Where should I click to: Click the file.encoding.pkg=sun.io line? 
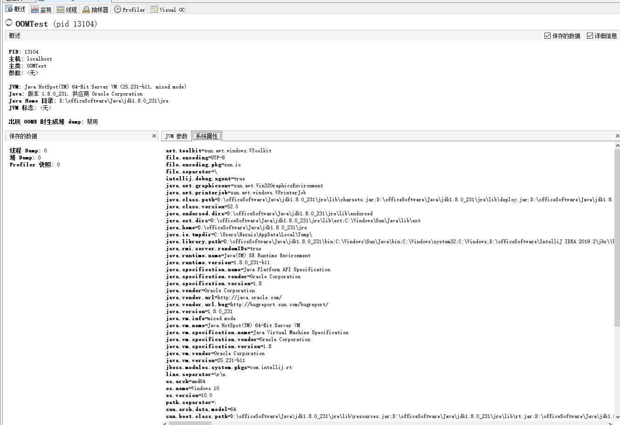[203, 165]
